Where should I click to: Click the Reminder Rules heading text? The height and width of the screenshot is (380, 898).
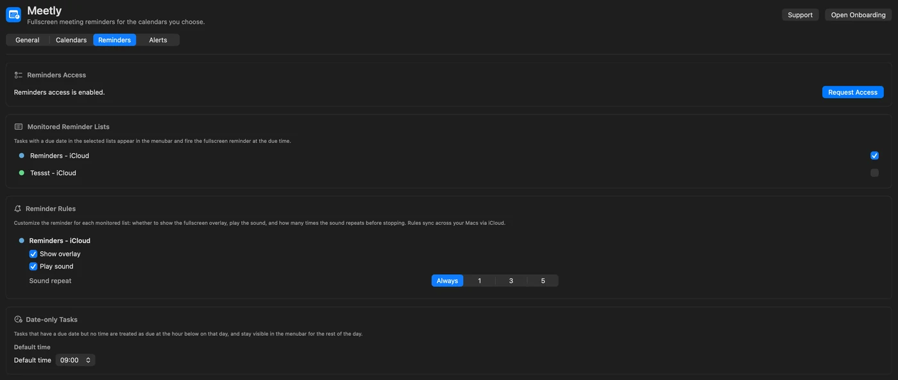(51, 209)
